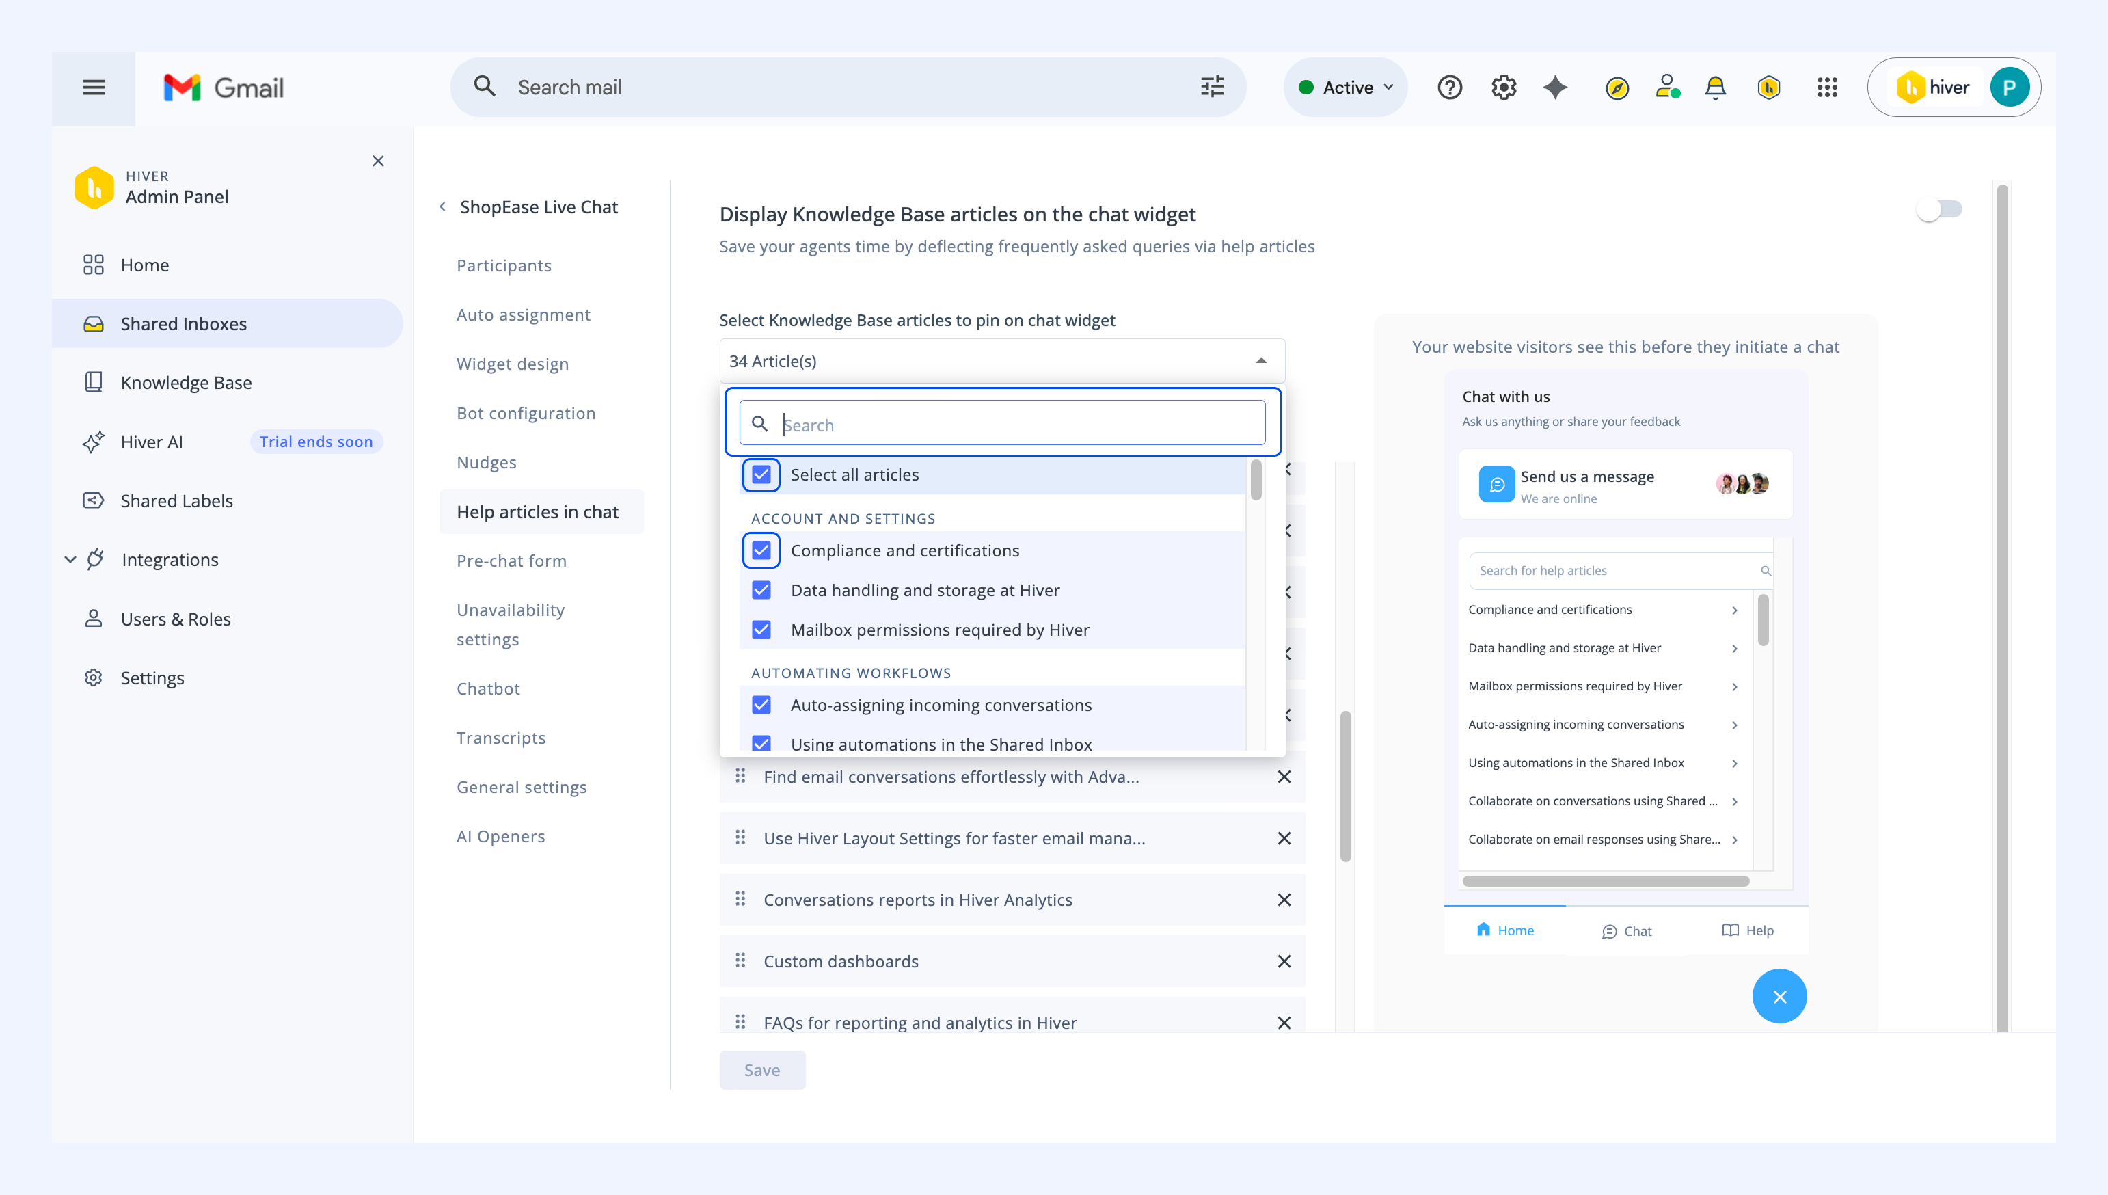Screen dimensions: 2108x1195
Task: Click the preview horizontal scrollbar
Action: click(x=1605, y=881)
